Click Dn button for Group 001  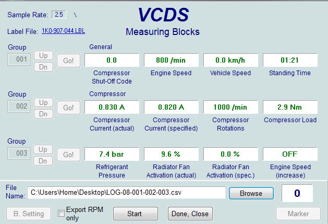click(x=43, y=67)
